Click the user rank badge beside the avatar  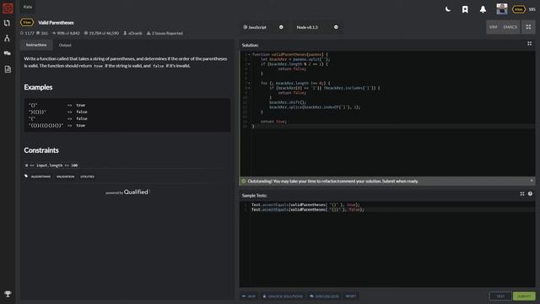518,9
